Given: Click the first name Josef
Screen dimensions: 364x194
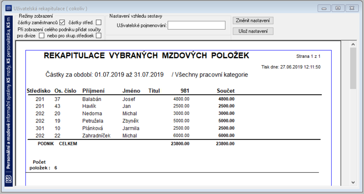Looking at the screenshot, I should pyautogui.click(x=129, y=99).
